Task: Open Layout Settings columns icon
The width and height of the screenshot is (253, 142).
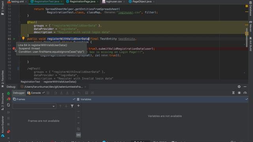Action: (x=239, y=93)
